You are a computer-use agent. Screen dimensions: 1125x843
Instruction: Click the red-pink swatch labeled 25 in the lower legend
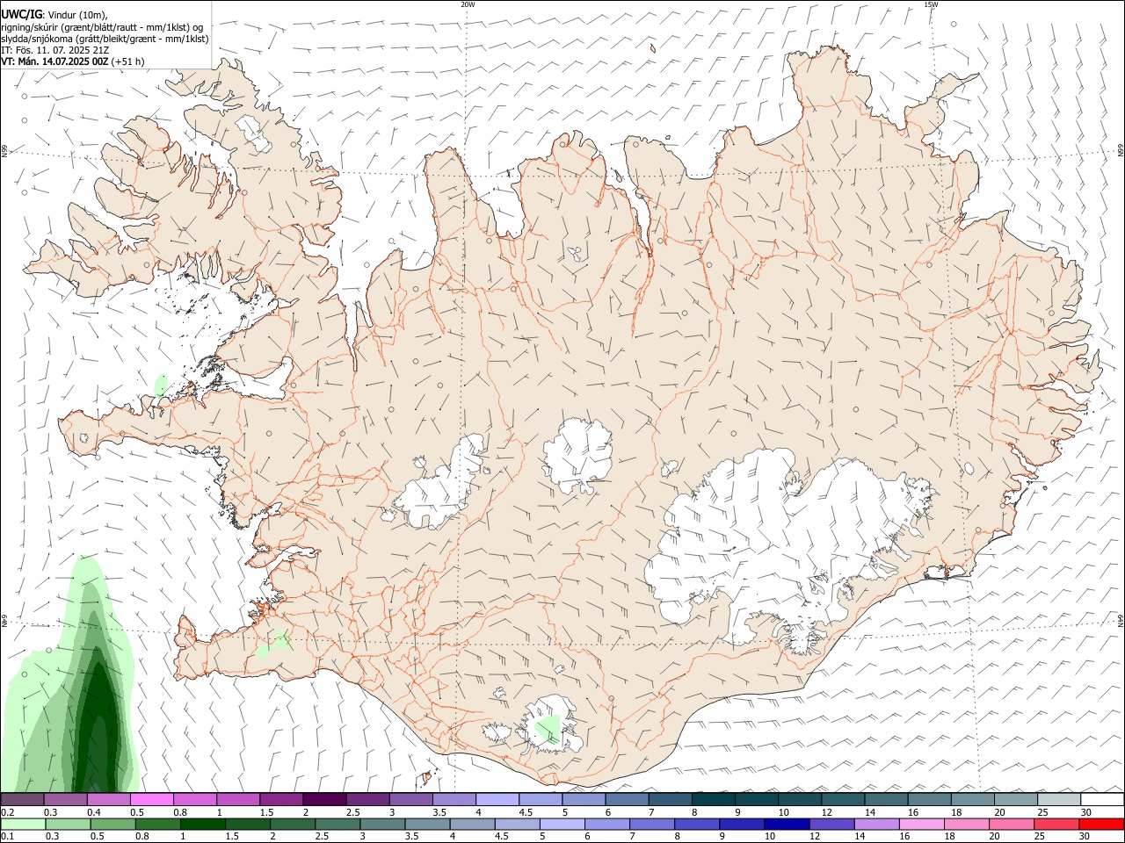[x=1056, y=824]
